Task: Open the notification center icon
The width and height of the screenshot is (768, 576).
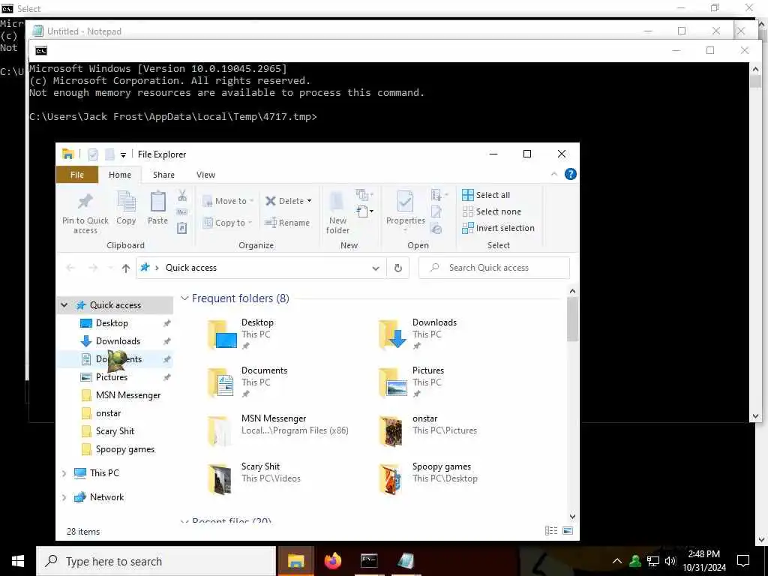Action: (743, 561)
